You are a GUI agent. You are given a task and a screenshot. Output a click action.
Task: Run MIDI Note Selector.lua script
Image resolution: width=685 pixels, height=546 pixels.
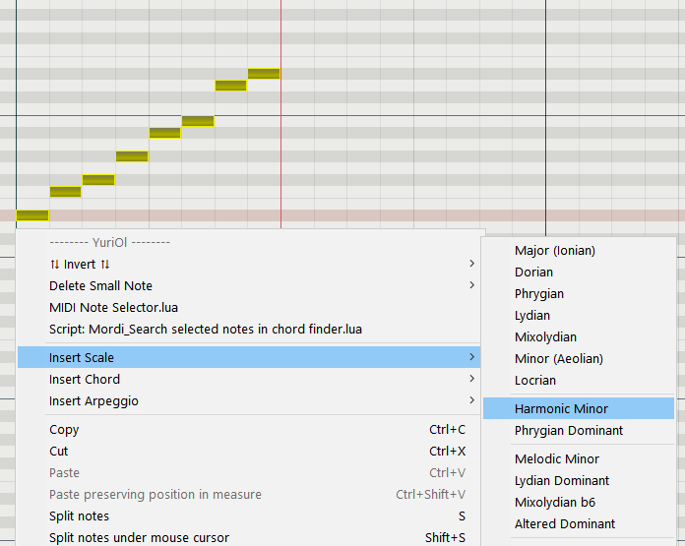coord(249,308)
